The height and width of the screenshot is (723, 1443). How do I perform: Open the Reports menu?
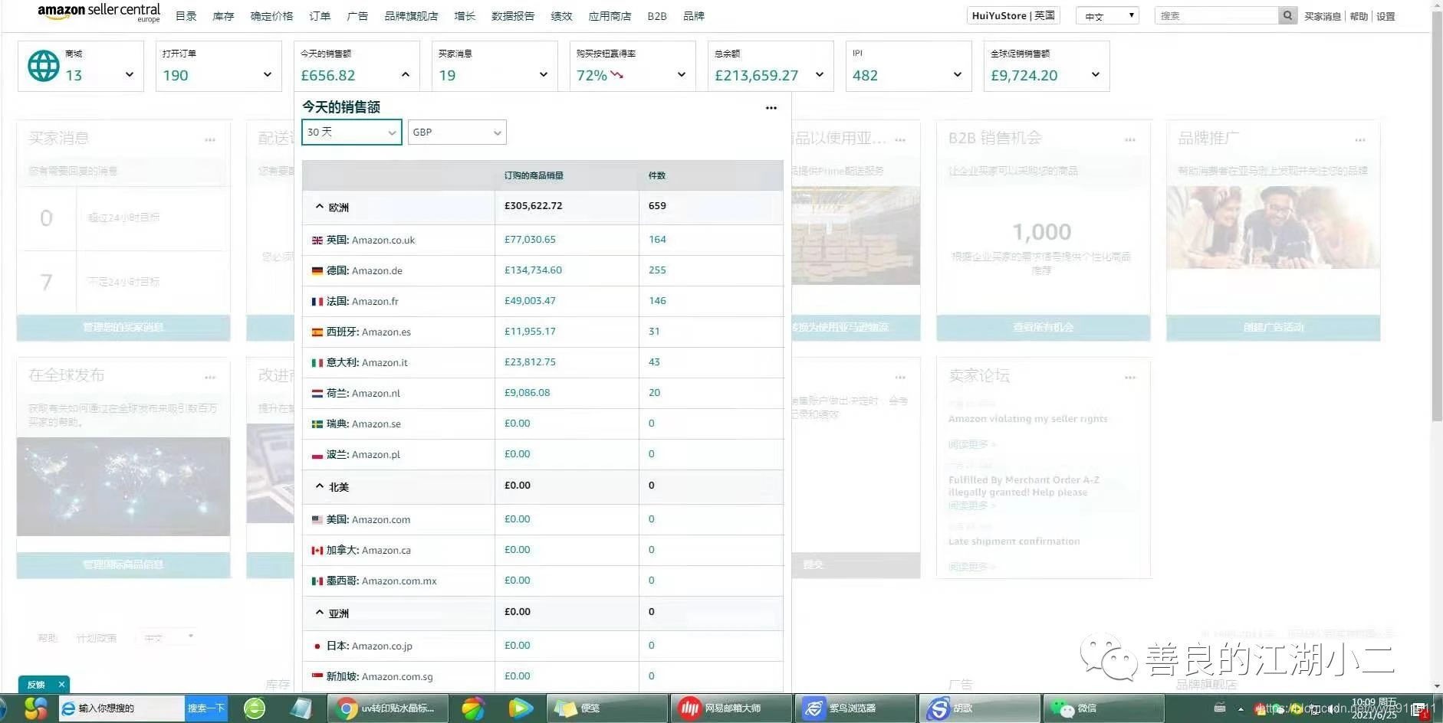513,16
